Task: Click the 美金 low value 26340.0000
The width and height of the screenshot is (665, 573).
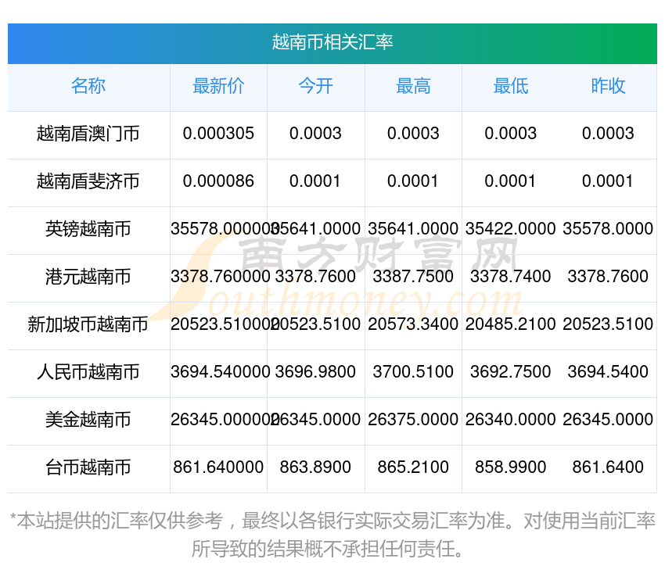Action: [511, 420]
